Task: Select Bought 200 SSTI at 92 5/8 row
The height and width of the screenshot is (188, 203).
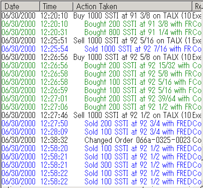Action: [x=101, y=74]
